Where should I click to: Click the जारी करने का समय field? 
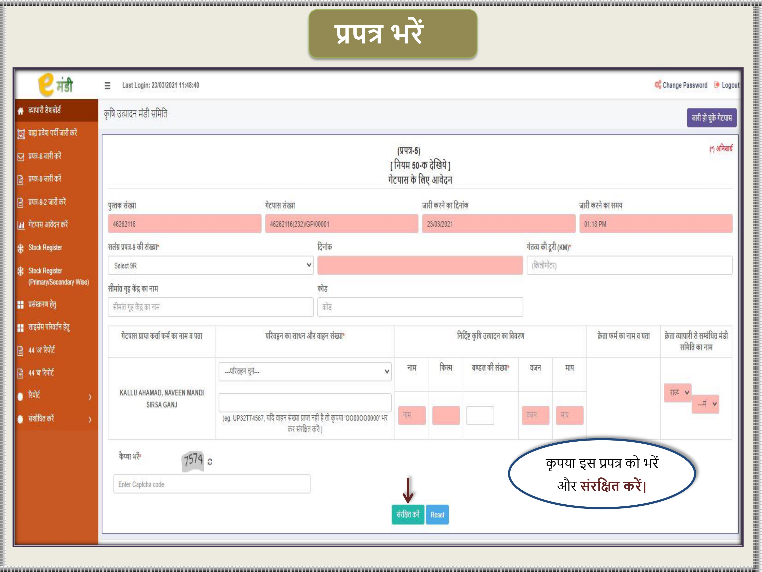656,224
